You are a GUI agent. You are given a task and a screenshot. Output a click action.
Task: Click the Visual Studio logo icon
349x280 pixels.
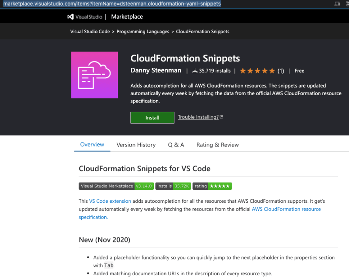click(x=71, y=17)
